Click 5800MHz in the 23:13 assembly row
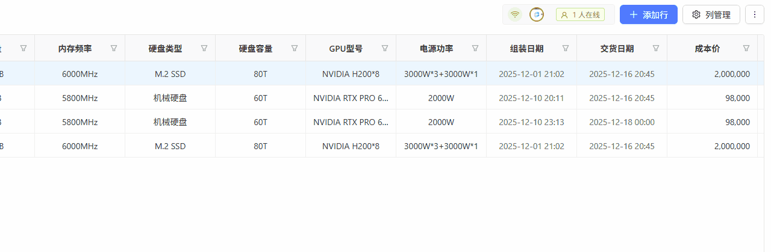771x252 pixels. pos(80,122)
